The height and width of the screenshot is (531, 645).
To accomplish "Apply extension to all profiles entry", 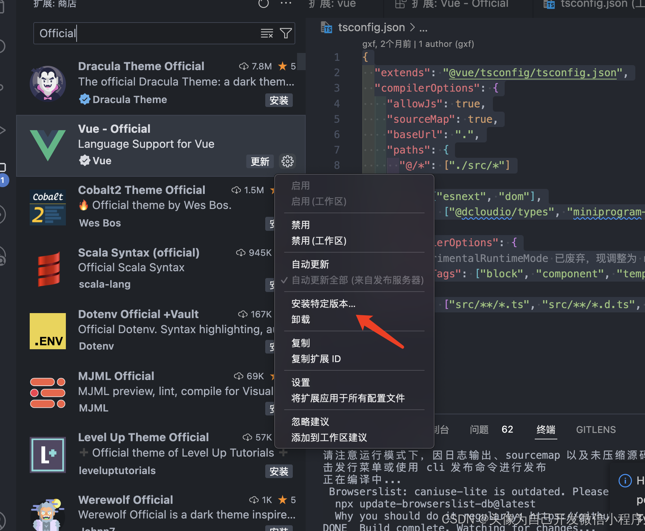I will [354, 398].
